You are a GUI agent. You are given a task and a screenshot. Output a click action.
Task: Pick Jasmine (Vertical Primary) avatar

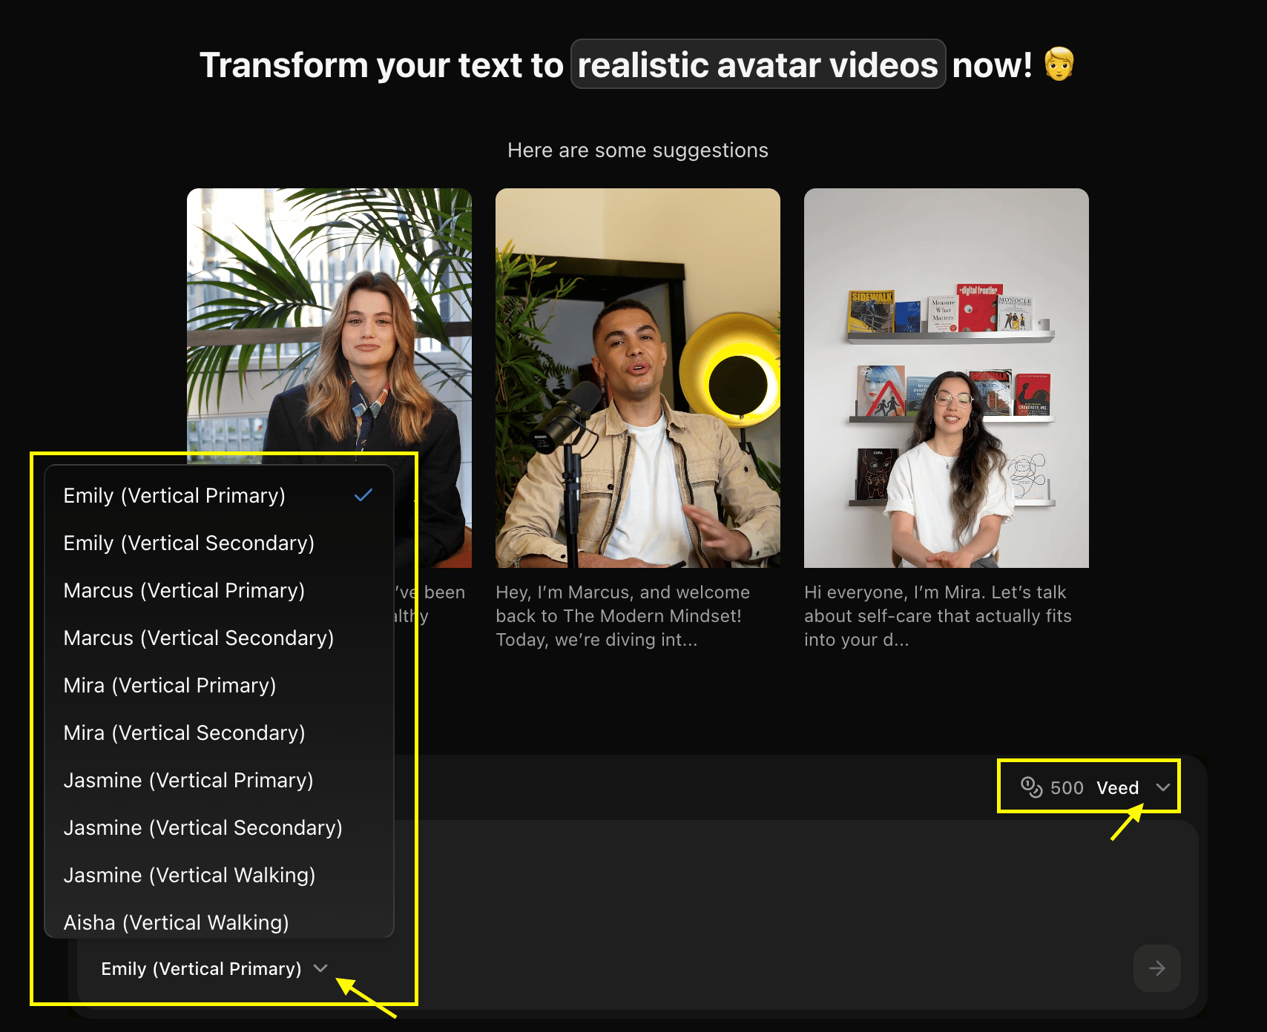click(219, 780)
